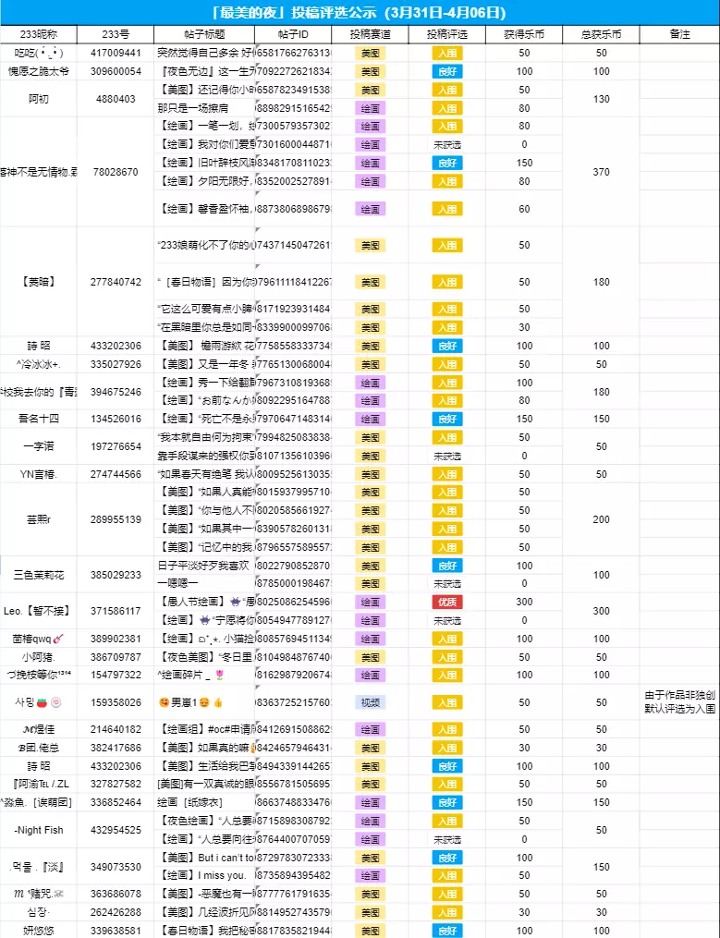Select the 233号 cell 262426288

point(116,912)
